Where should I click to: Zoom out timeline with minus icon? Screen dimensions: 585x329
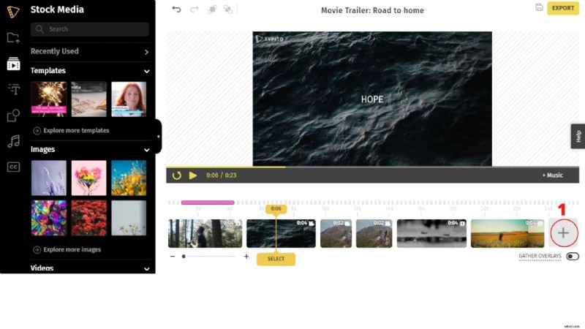coord(173,257)
